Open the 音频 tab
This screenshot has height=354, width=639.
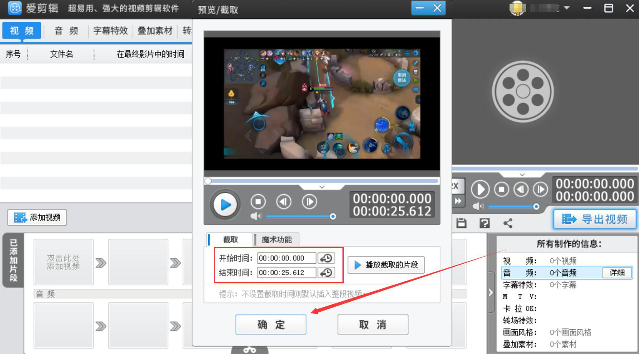[x=66, y=31]
